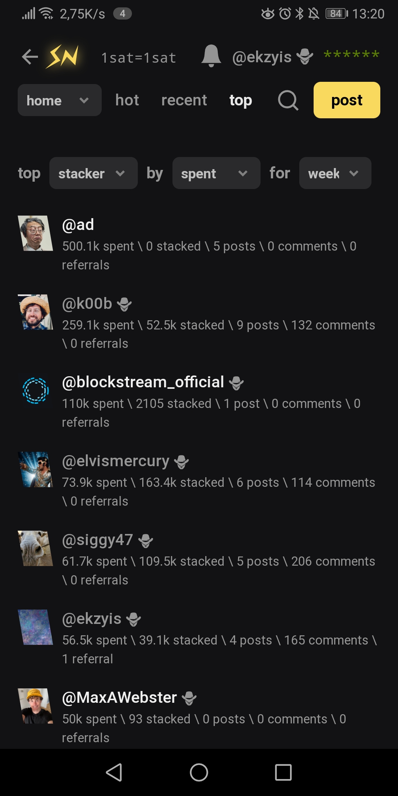Switch to the hot tab
The image size is (398, 796).
pyautogui.click(x=127, y=100)
